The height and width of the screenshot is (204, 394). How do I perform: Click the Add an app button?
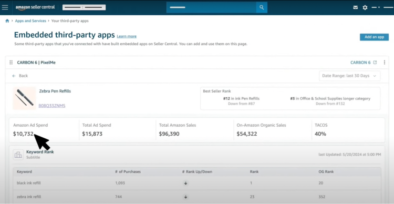374,37
